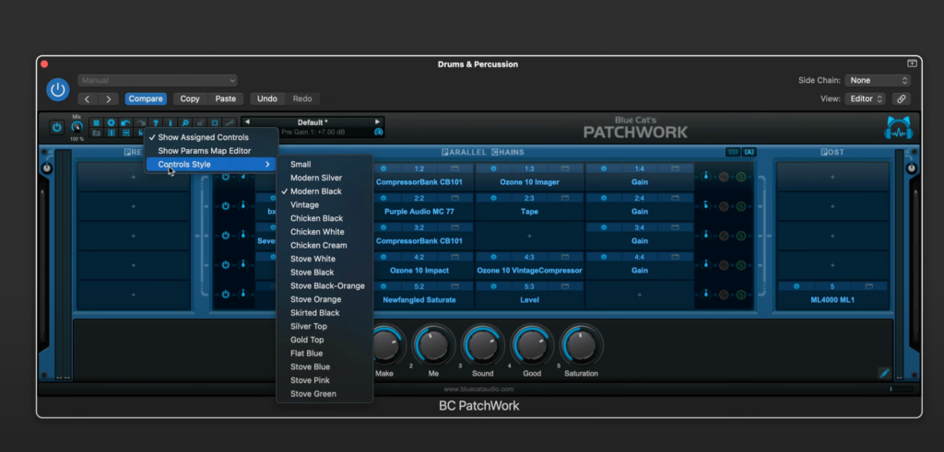Click the wrench icon in PatchWork toolbar
The width and height of the screenshot is (944, 452).
[230, 122]
